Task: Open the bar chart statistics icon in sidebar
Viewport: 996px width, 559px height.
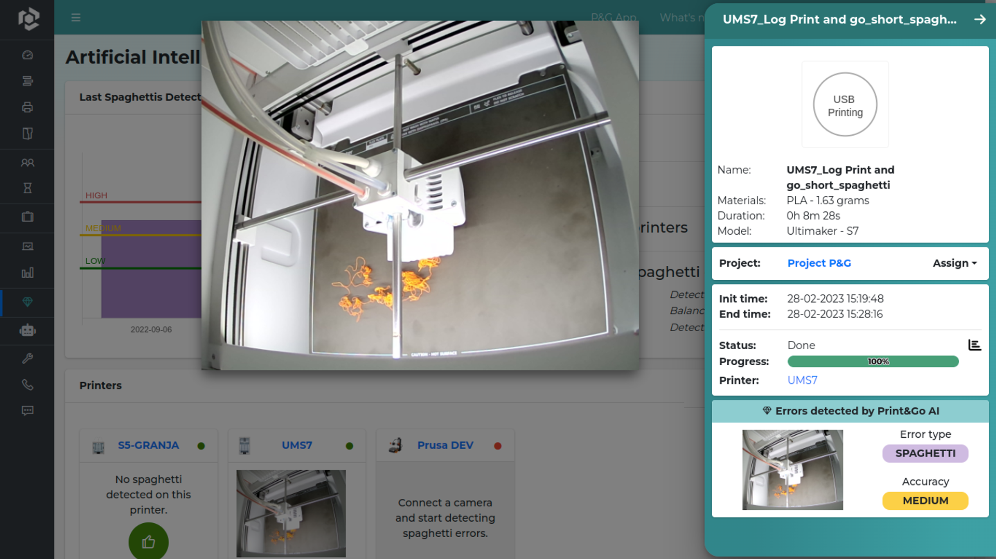Action: click(x=27, y=273)
